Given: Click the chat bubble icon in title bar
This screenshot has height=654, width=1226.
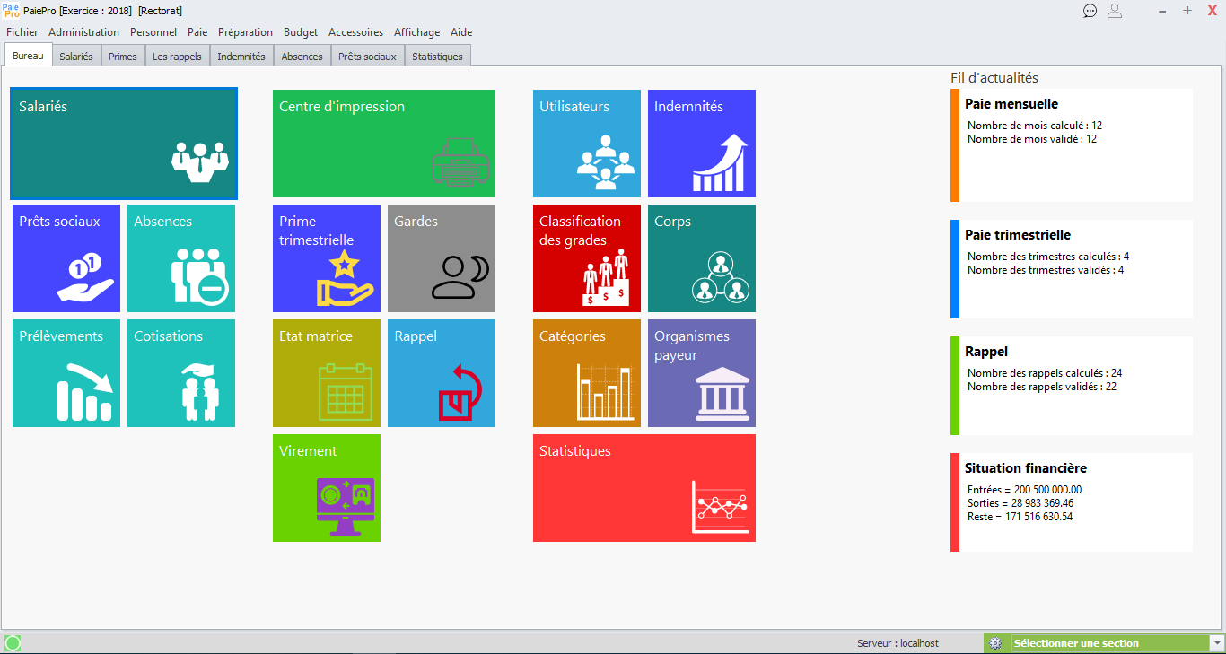Looking at the screenshot, I should coord(1090,11).
